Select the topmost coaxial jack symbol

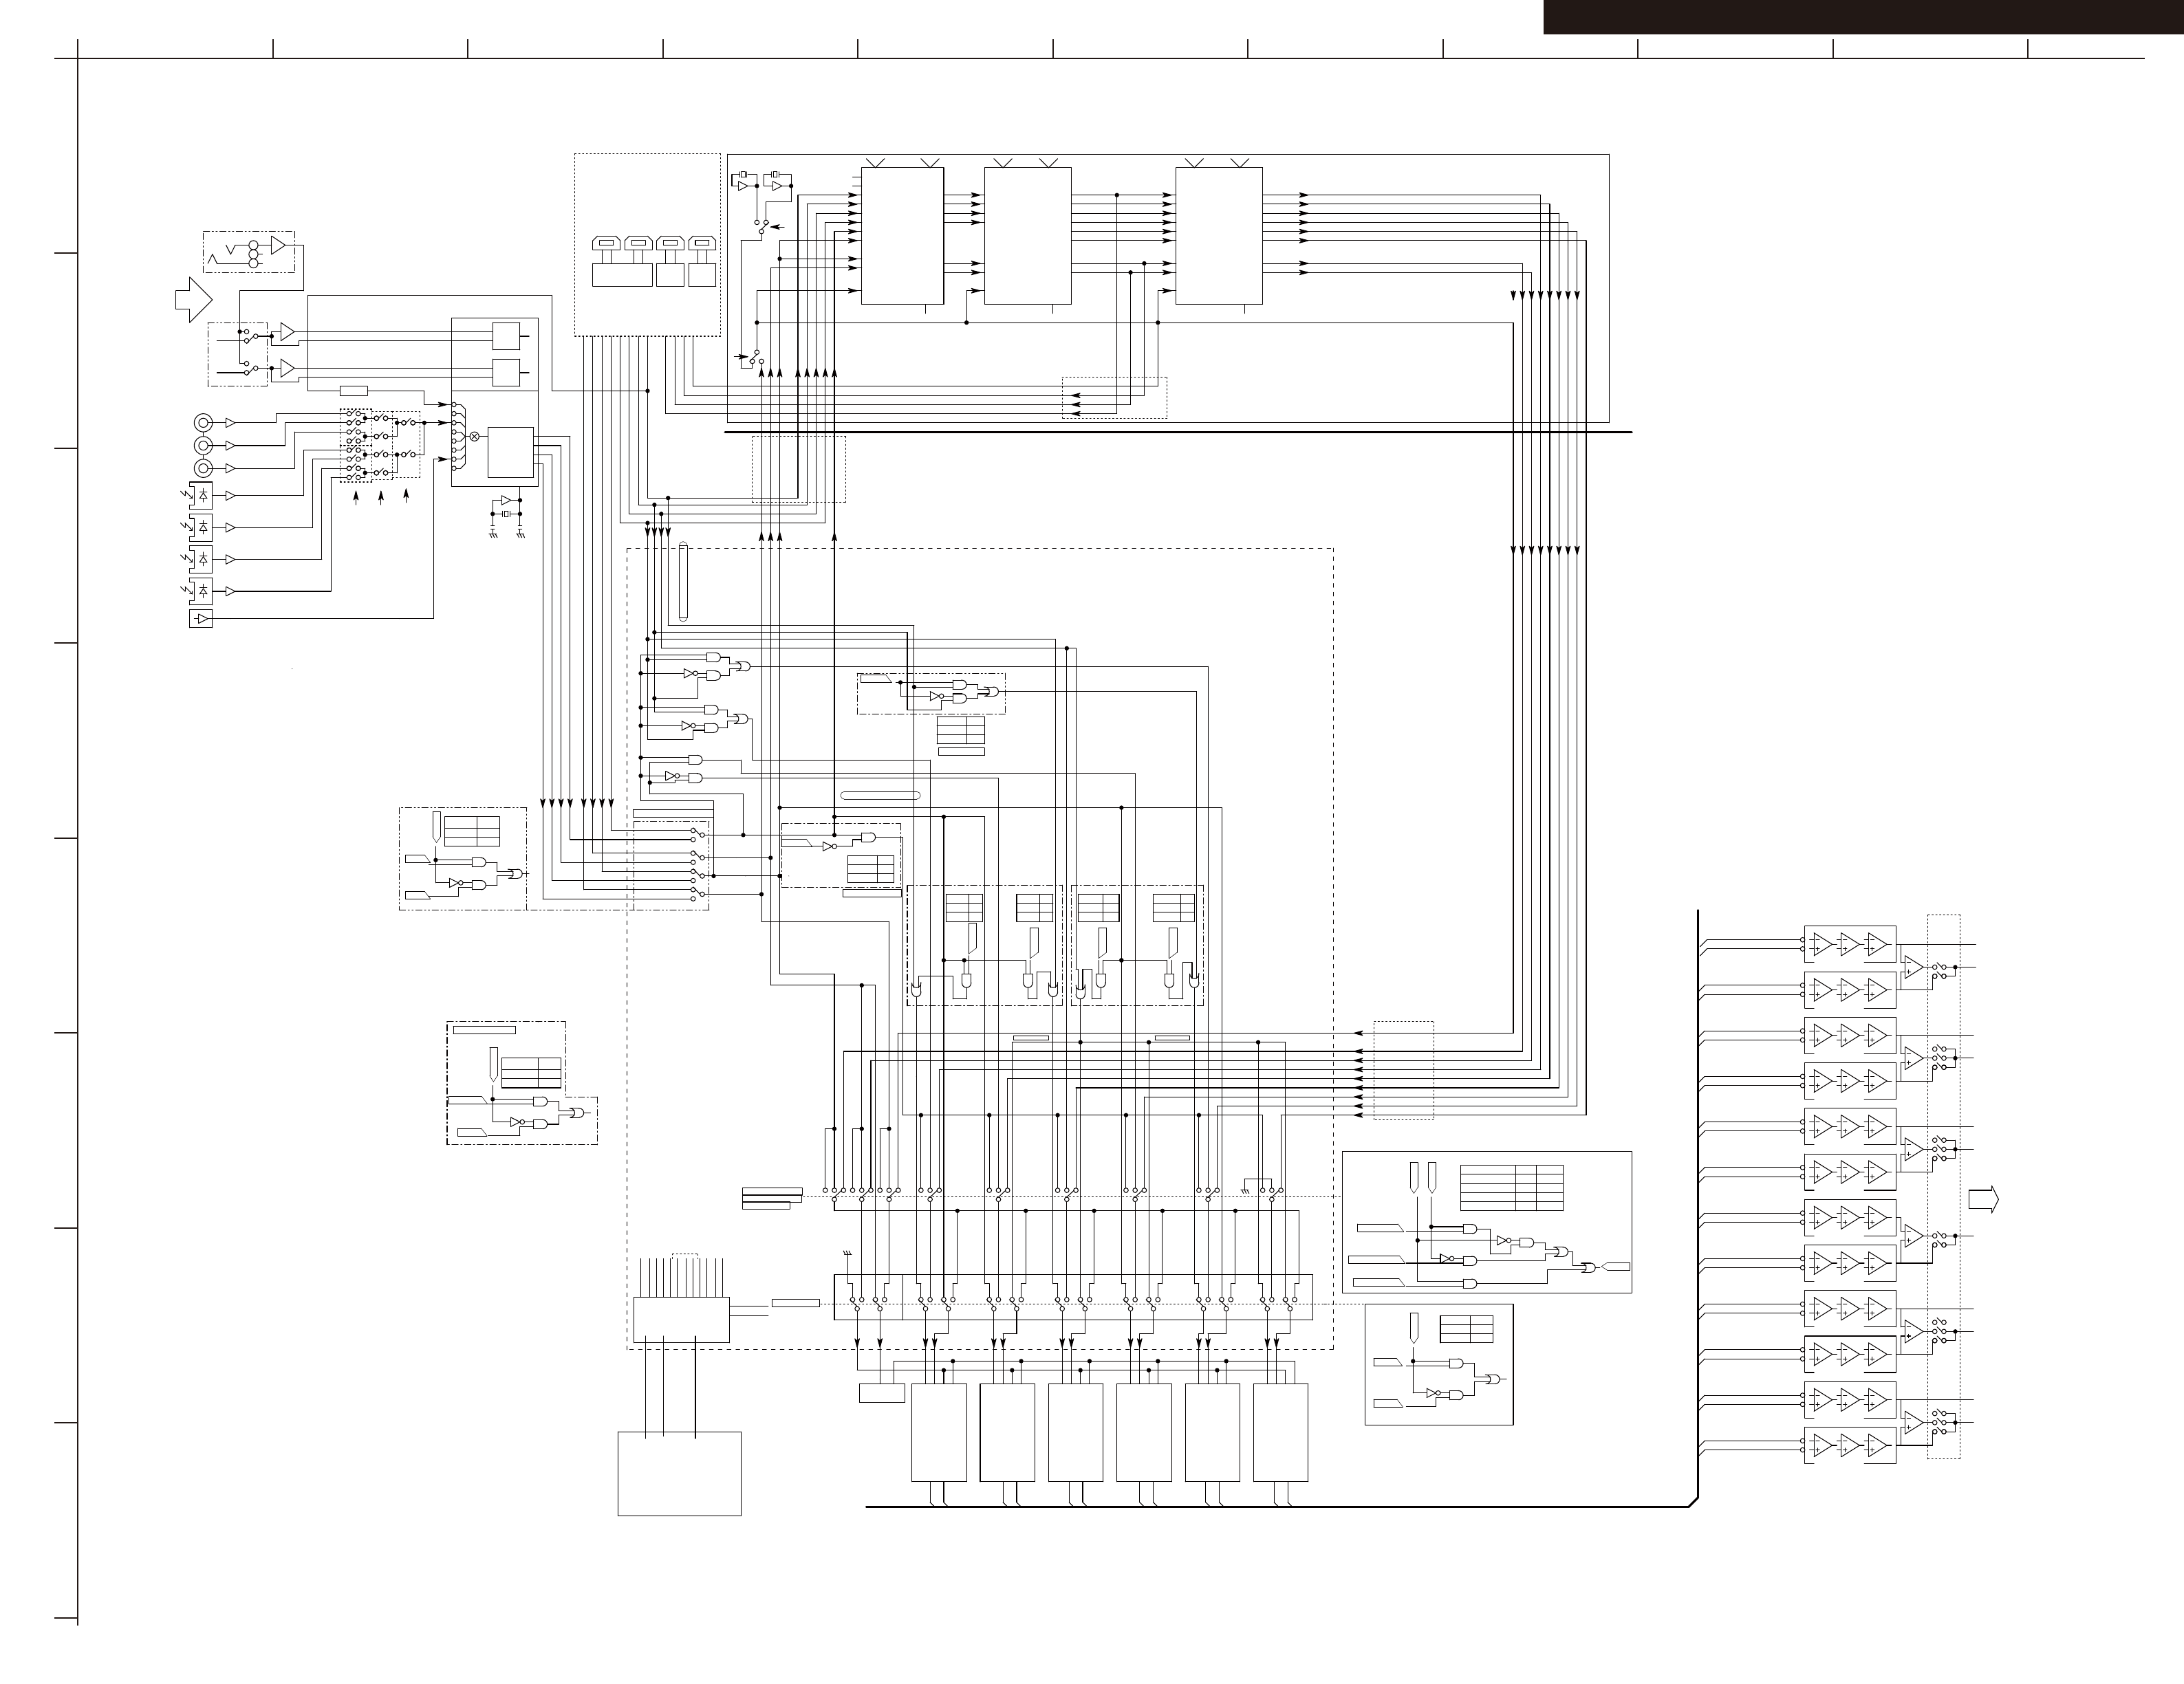[203, 423]
